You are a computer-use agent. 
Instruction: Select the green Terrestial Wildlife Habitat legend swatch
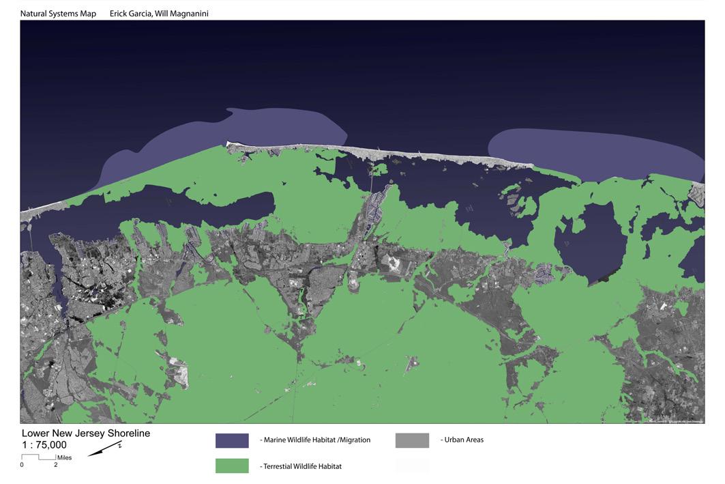pos(232,466)
